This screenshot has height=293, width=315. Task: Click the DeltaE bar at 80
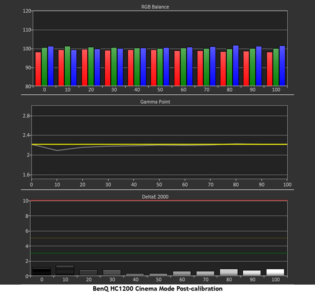pyautogui.click(x=228, y=272)
